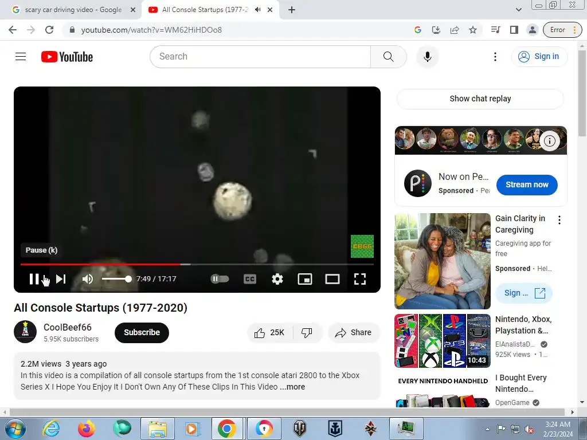Open the tab search dropdown arrow

tap(518, 10)
